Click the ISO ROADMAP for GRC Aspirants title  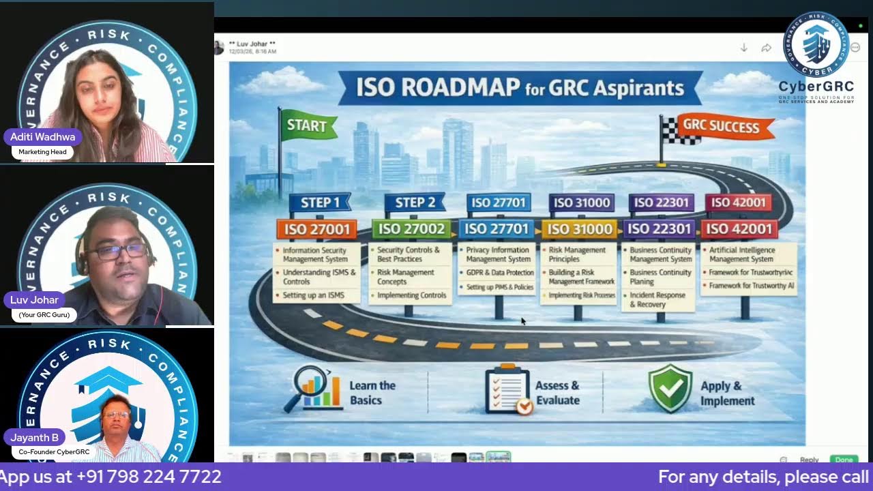pyautogui.click(x=520, y=88)
